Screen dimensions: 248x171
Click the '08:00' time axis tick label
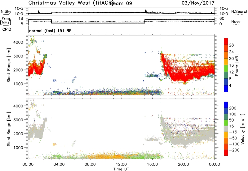coord(90,165)
